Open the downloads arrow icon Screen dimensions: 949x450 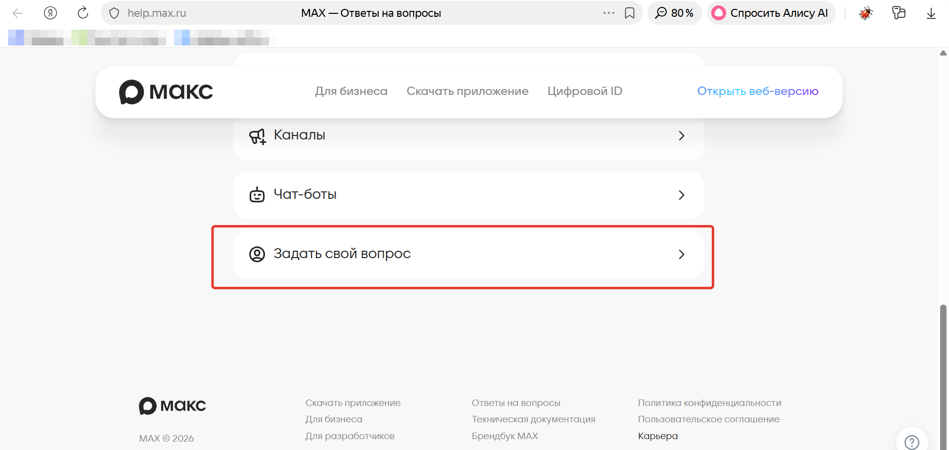click(931, 13)
